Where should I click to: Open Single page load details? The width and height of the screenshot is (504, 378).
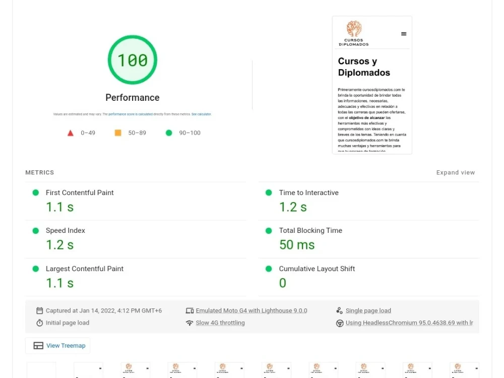coord(368,311)
